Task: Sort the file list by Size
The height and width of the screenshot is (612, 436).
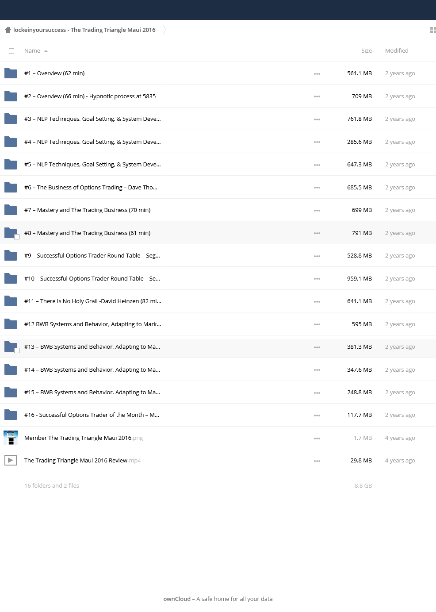Action: coord(367,50)
